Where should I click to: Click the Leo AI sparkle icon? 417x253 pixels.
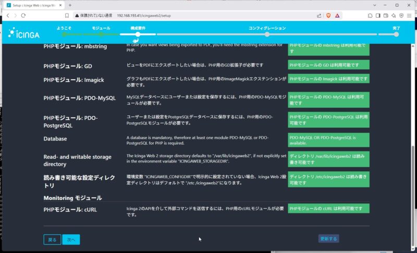[x=394, y=16]
